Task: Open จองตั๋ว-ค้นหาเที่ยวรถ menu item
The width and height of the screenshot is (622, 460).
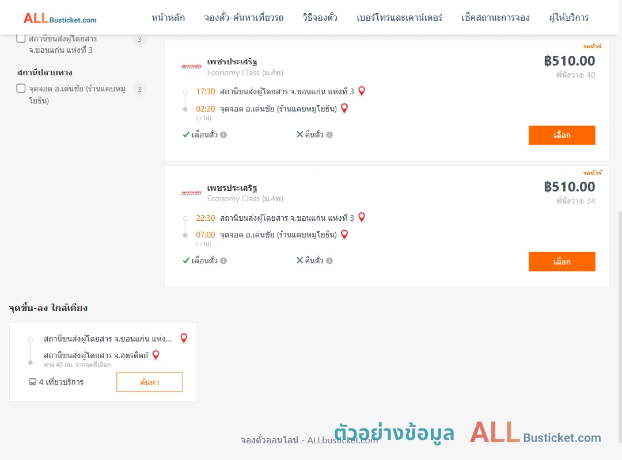Action: click(x=244, y=18)
